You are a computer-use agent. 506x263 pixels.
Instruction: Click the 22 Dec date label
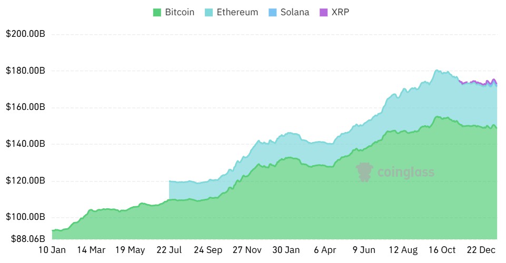pos(481,250)
